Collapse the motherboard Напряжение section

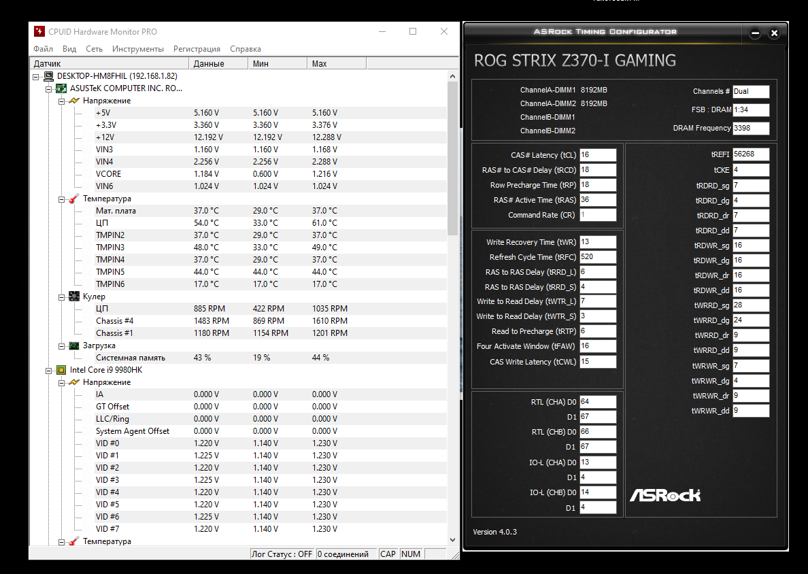[61, 101]
